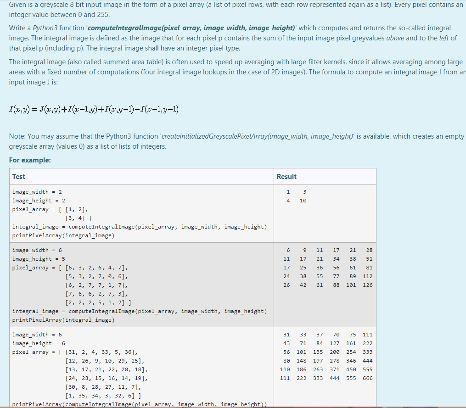
Task: Click the result value '135'
Action: [318, 352]
